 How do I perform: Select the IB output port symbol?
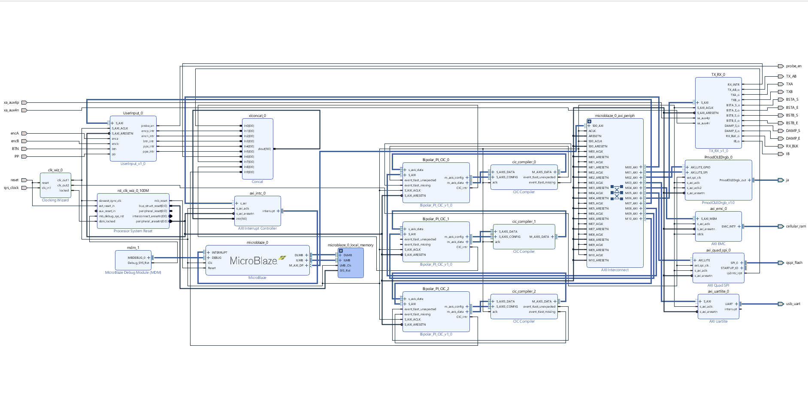coord(781,154)
